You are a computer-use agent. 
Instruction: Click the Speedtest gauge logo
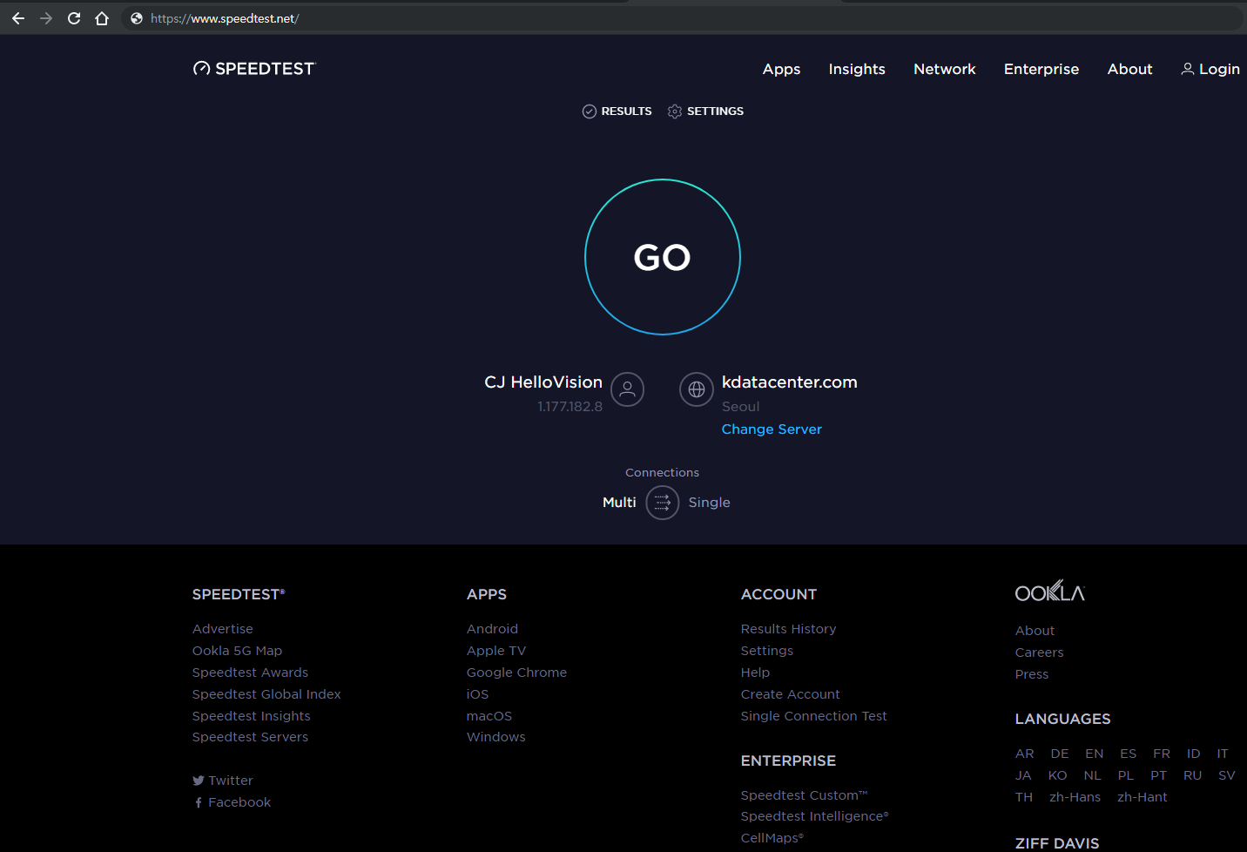tap(201, 69)
